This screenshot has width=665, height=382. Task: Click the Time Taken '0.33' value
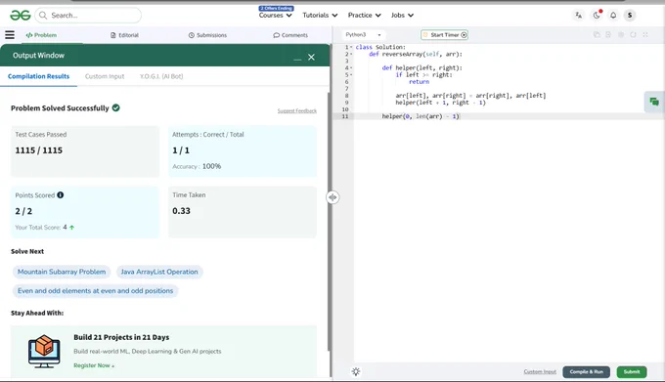click(x=181, y=211)
